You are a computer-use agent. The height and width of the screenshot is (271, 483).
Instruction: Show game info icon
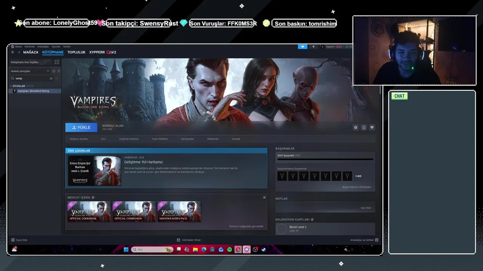pos(364,128)
